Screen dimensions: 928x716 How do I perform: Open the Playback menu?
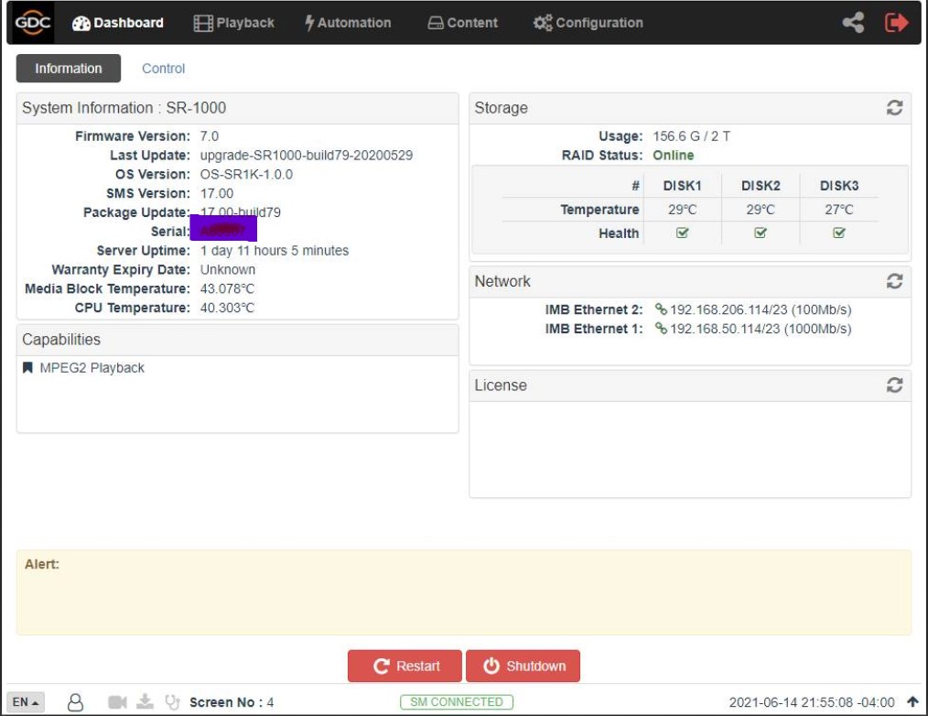[x=233, y=23]
